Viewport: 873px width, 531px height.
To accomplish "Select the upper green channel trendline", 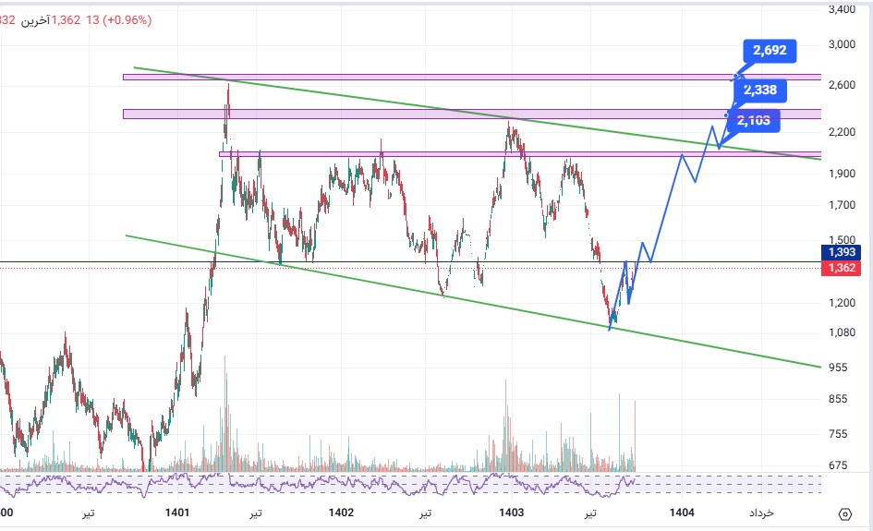I will [x=370, y=99].
